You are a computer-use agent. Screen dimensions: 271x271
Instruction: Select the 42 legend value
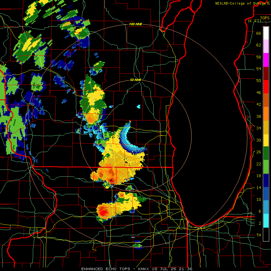coord(259,104)
